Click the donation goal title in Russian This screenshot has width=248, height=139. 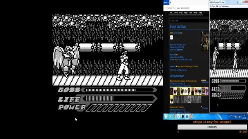212,122
